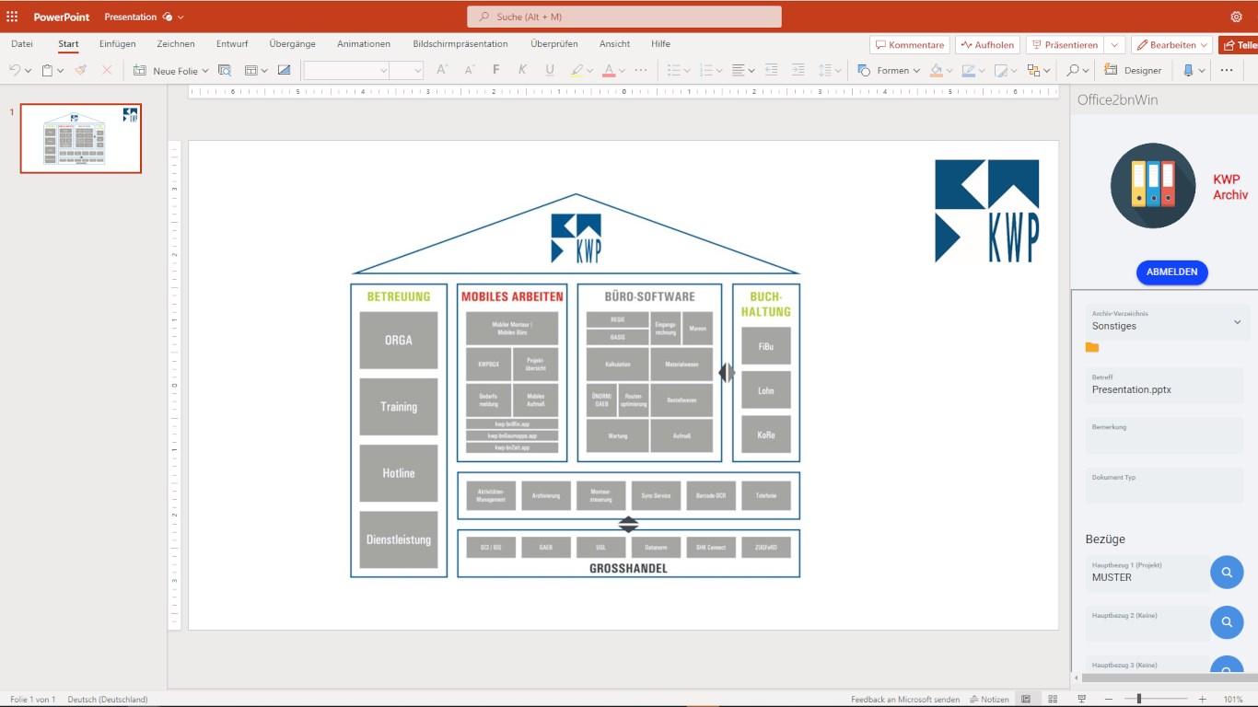
Task: Open more ribbon options ellipsis at far right
Action: 1227,70
